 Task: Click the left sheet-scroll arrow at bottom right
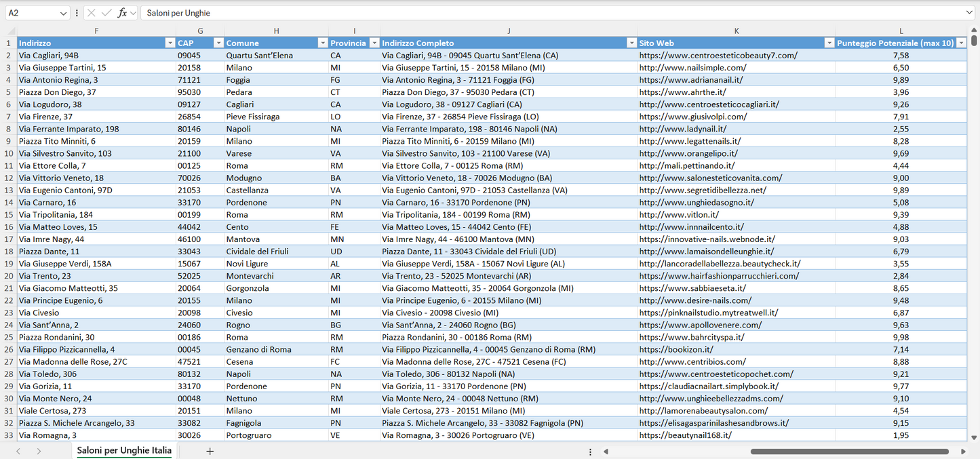[x=606, y=451]
